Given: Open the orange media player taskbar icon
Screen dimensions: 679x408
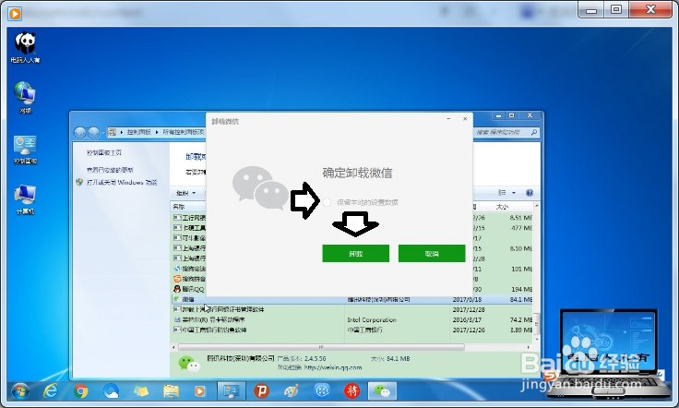Looking at the screenshot, I should [199, 391].
